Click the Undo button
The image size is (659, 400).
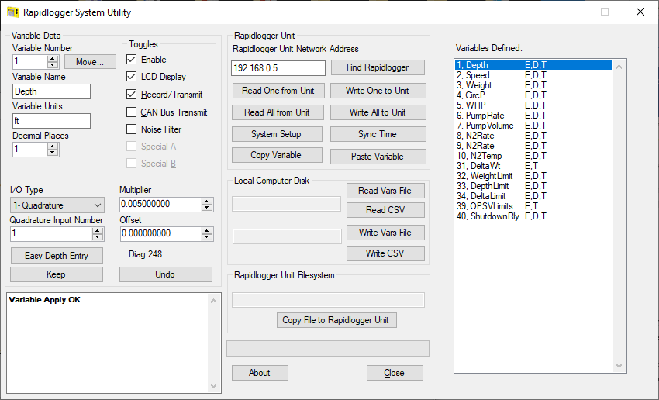pos(166,274)
